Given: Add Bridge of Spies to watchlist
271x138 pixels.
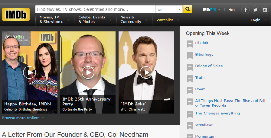Looking at the screenshot, I should 190,67.
